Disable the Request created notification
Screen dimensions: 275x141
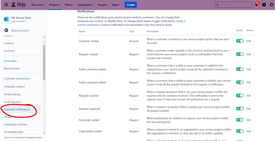240,54
